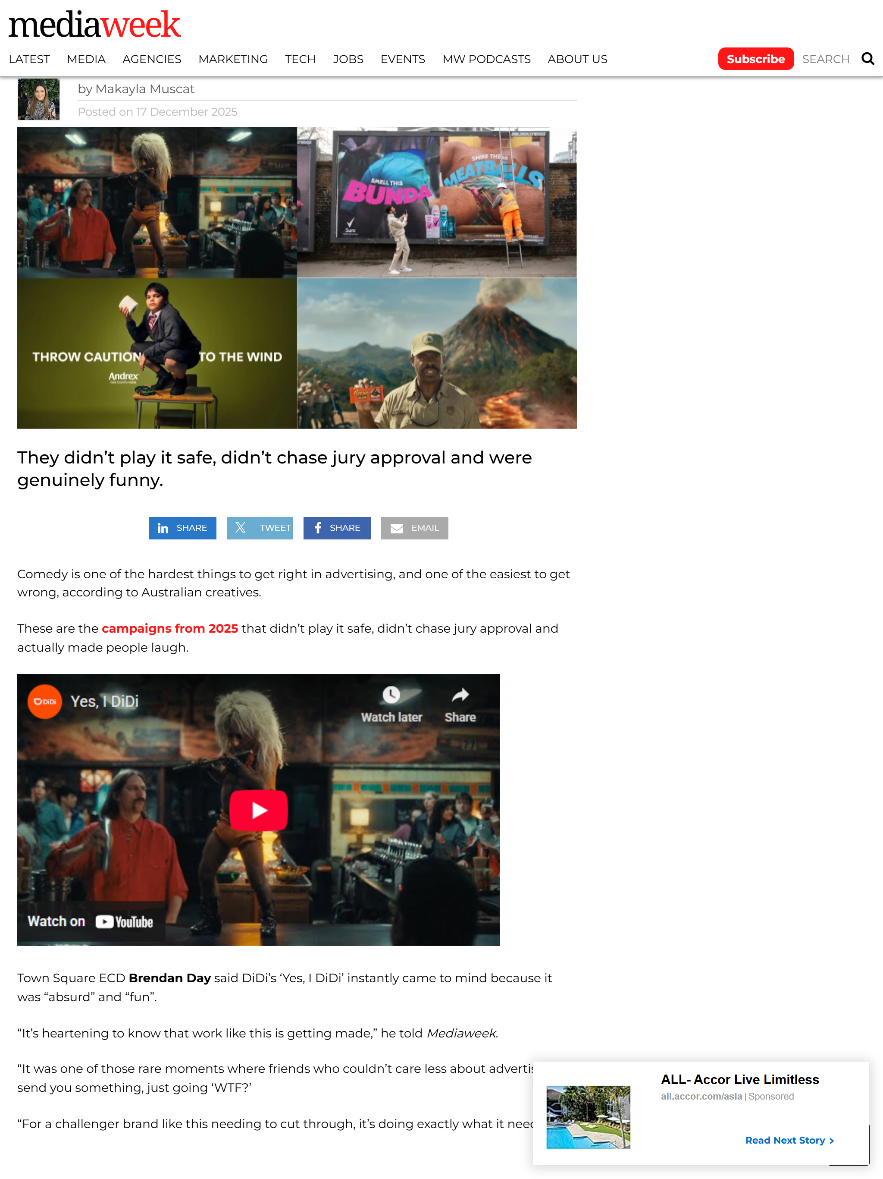Click the search magnifier icon
This screenshot has width=883, height=1179.
point(867,59)
